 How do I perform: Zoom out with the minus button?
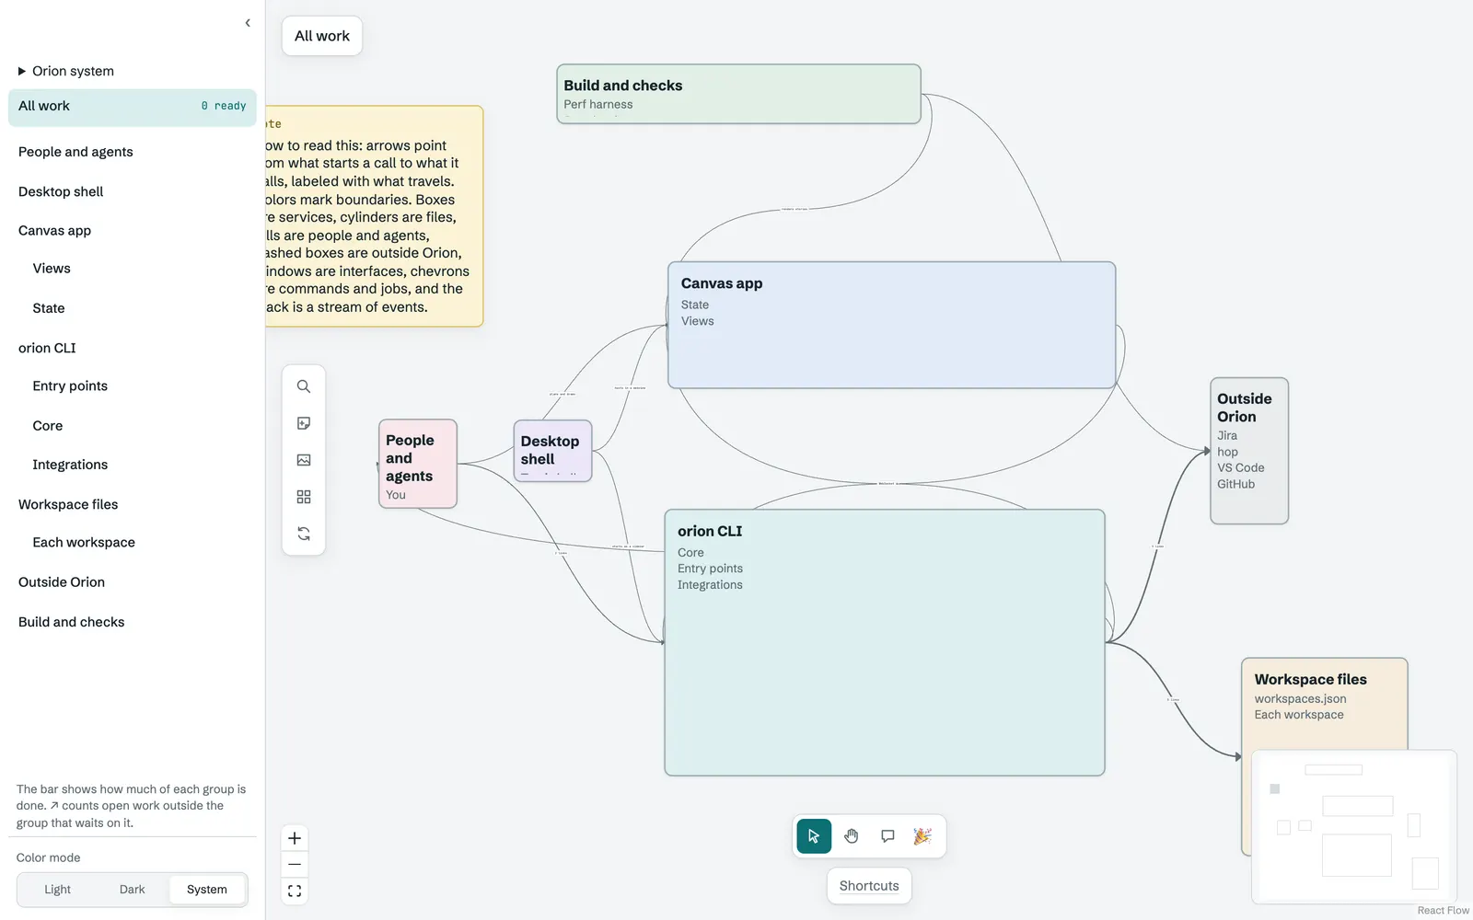pos(295,865)
